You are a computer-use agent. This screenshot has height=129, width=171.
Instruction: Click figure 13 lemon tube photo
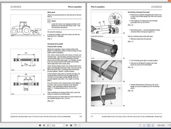coord(106,95)
